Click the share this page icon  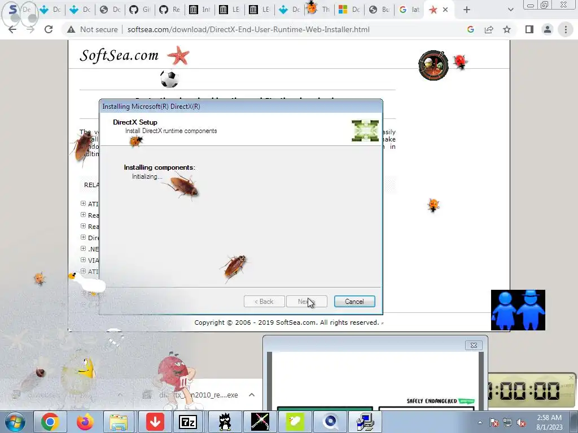pyautogui.click(x=489, y=29)
